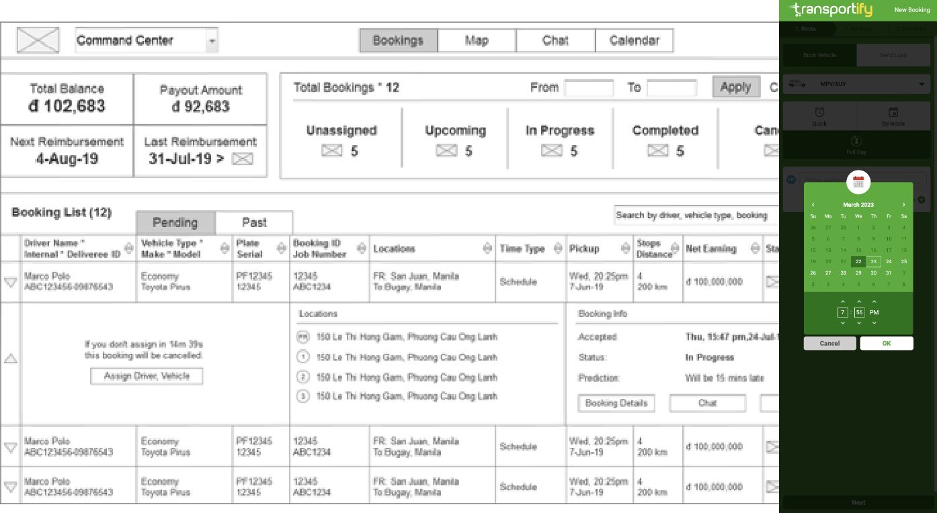Toggle AM/PM using the up arrow
The height and width of the screenshot is (513, 937).
pyautogui.click(x=874, y=302)
